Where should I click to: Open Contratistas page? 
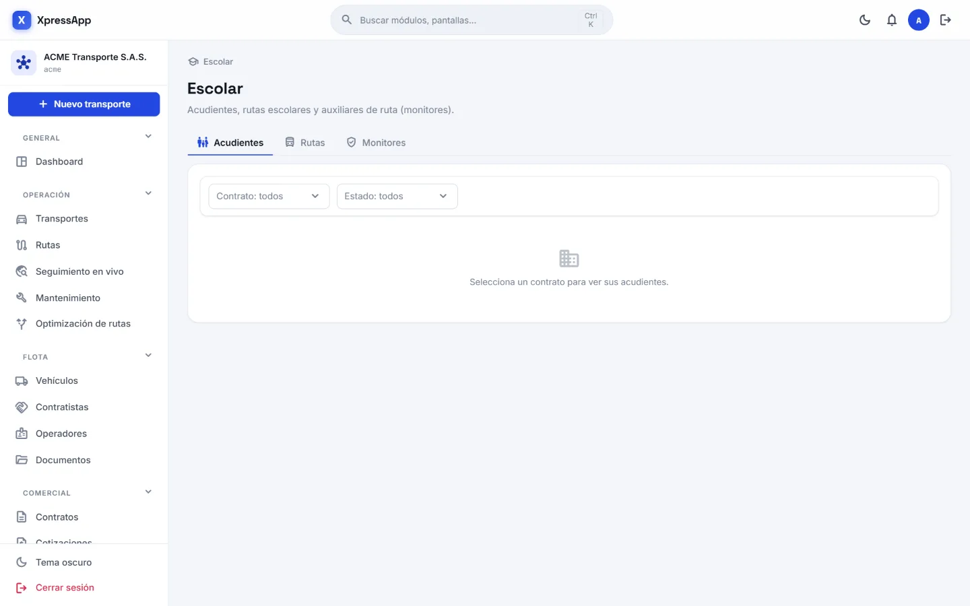point(84,407)
